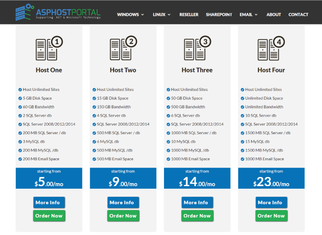The width and height of the screenshot is (322, 235).
Task: Click the Host Four server icon
Action: click(271, 48)
